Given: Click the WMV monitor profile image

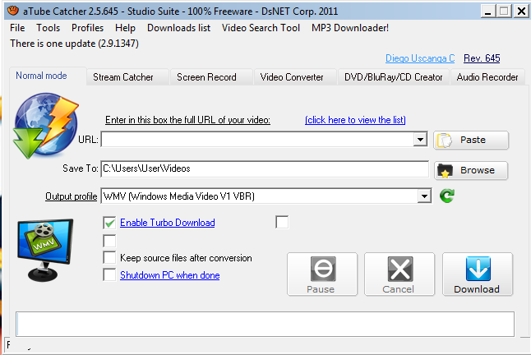Looking at the screenshot, I should tap(45, 250).
